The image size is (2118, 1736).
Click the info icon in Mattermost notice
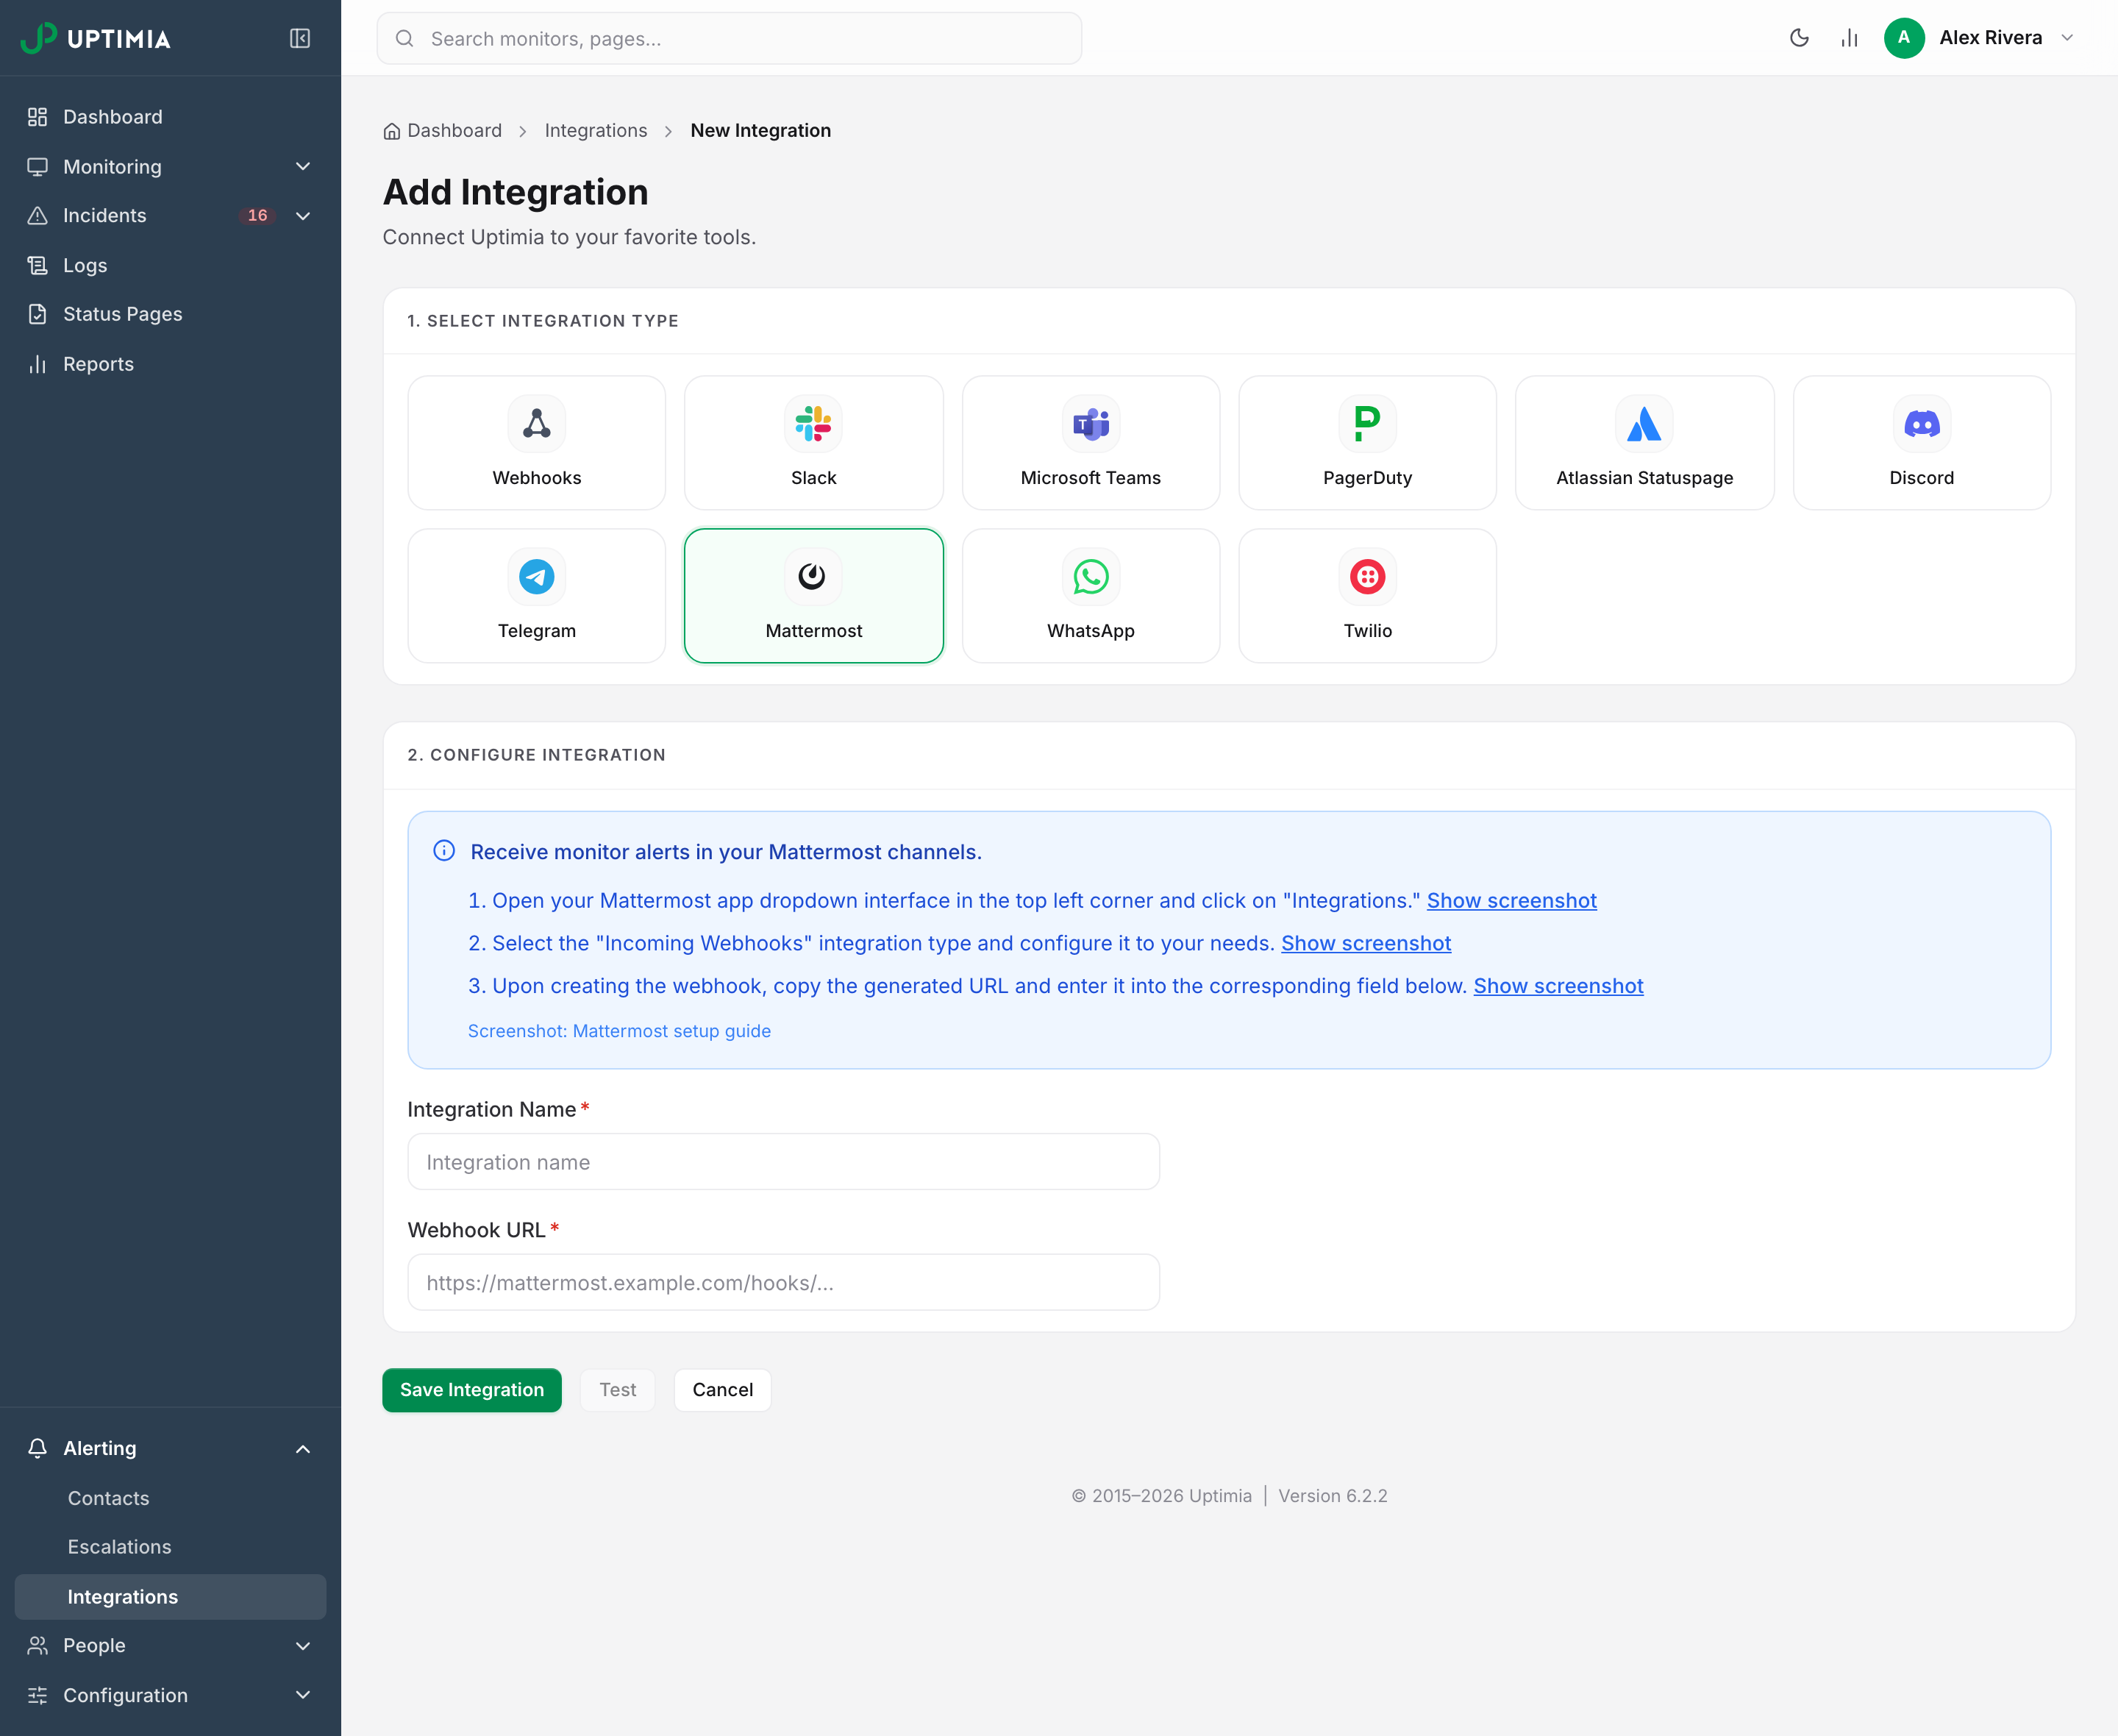pos(443,851)
